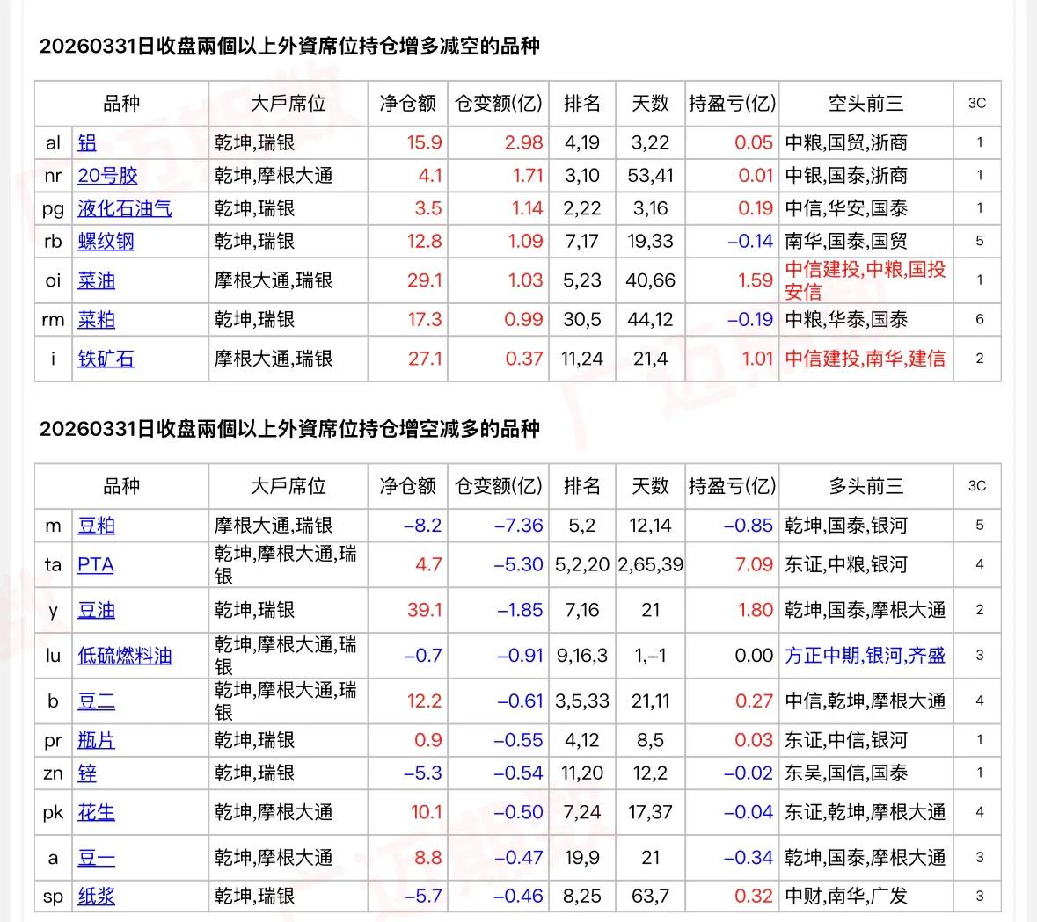Screen dimensions: 1037x922
Task: Select the 增多减空 table title text
Action: [289, 47]
